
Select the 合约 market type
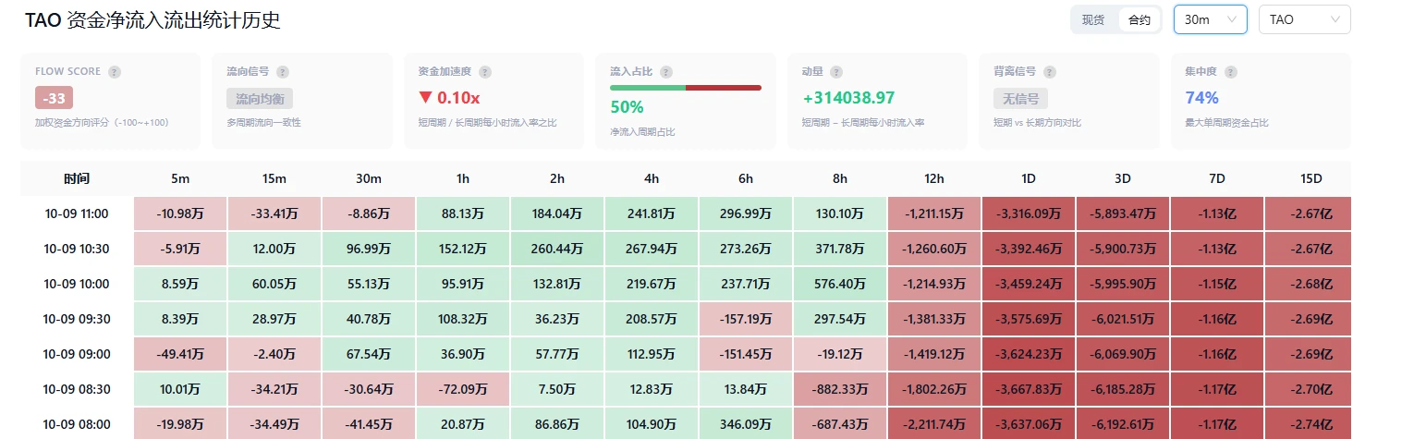point(1140,19)
